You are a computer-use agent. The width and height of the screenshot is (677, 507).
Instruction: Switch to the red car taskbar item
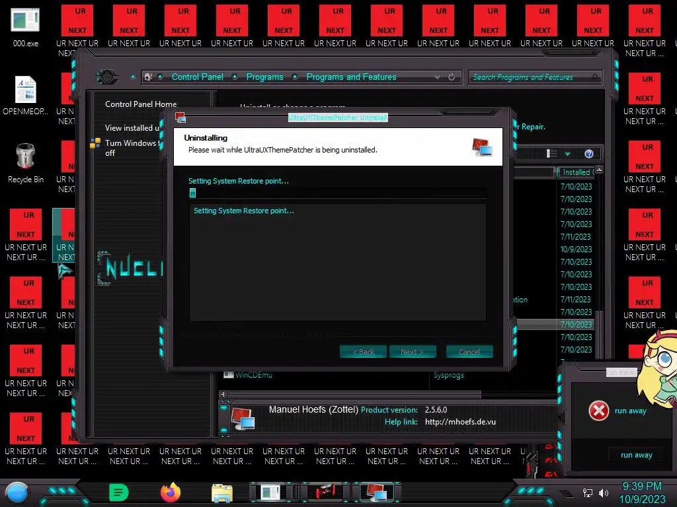point(325,492)
